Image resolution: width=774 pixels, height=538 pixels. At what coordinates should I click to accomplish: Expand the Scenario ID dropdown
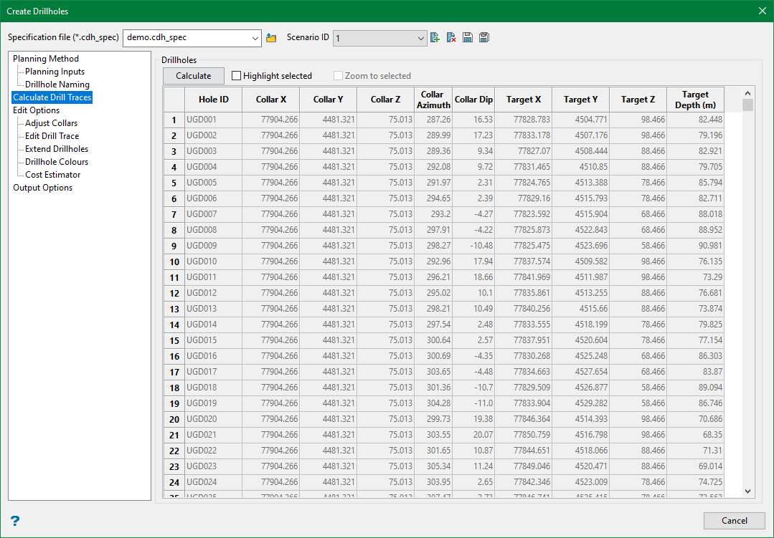click(x=421, y=38)
